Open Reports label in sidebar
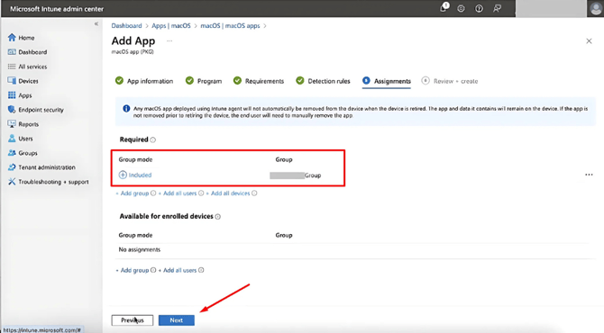 (x=29, y=124)
